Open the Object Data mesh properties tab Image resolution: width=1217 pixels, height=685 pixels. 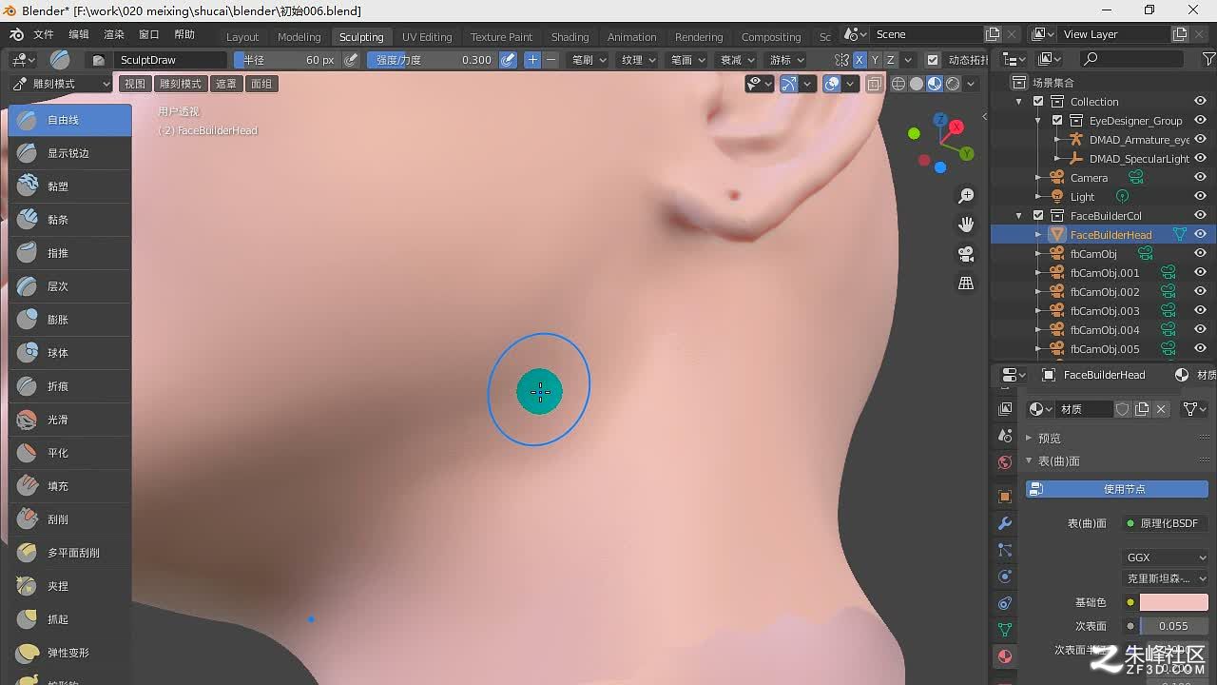tap(1005, 630)
